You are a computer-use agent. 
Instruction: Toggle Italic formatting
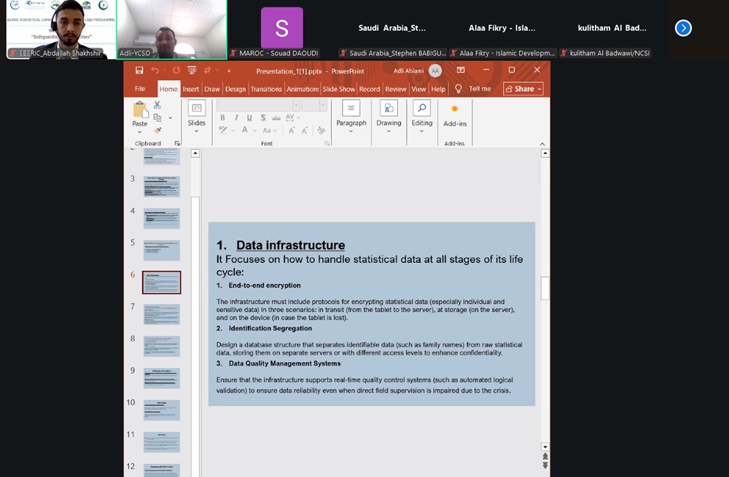coord(235,118)
